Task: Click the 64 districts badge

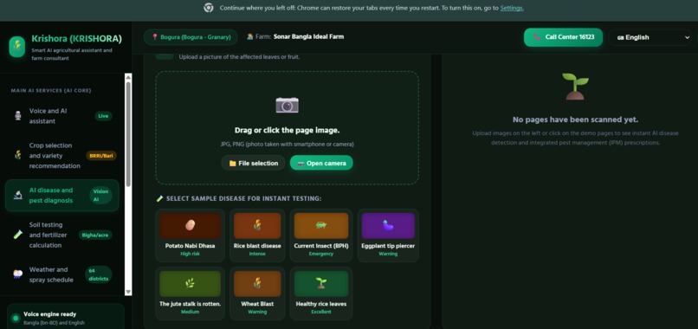Action: click(x=98, y=274)
